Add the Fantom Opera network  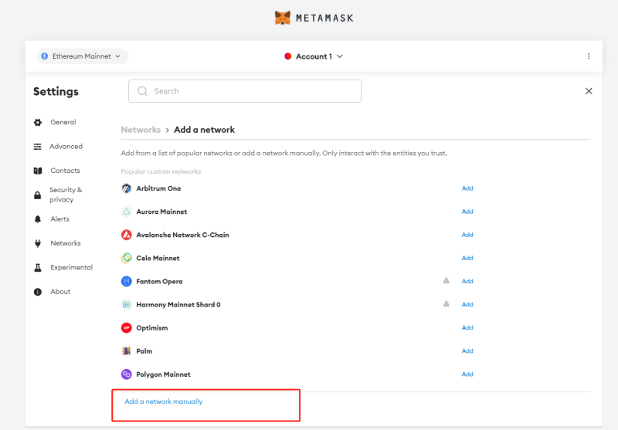click(x=467, y=281)
